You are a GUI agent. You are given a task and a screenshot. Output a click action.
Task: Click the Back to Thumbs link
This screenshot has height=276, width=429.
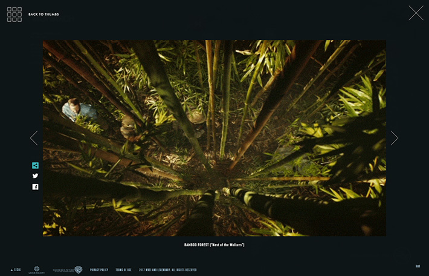(x=44, y=15)
